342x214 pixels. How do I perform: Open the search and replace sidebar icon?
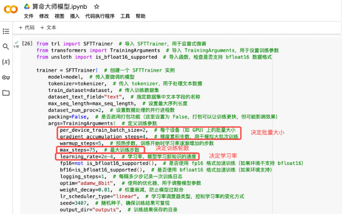tap(6, 47)
